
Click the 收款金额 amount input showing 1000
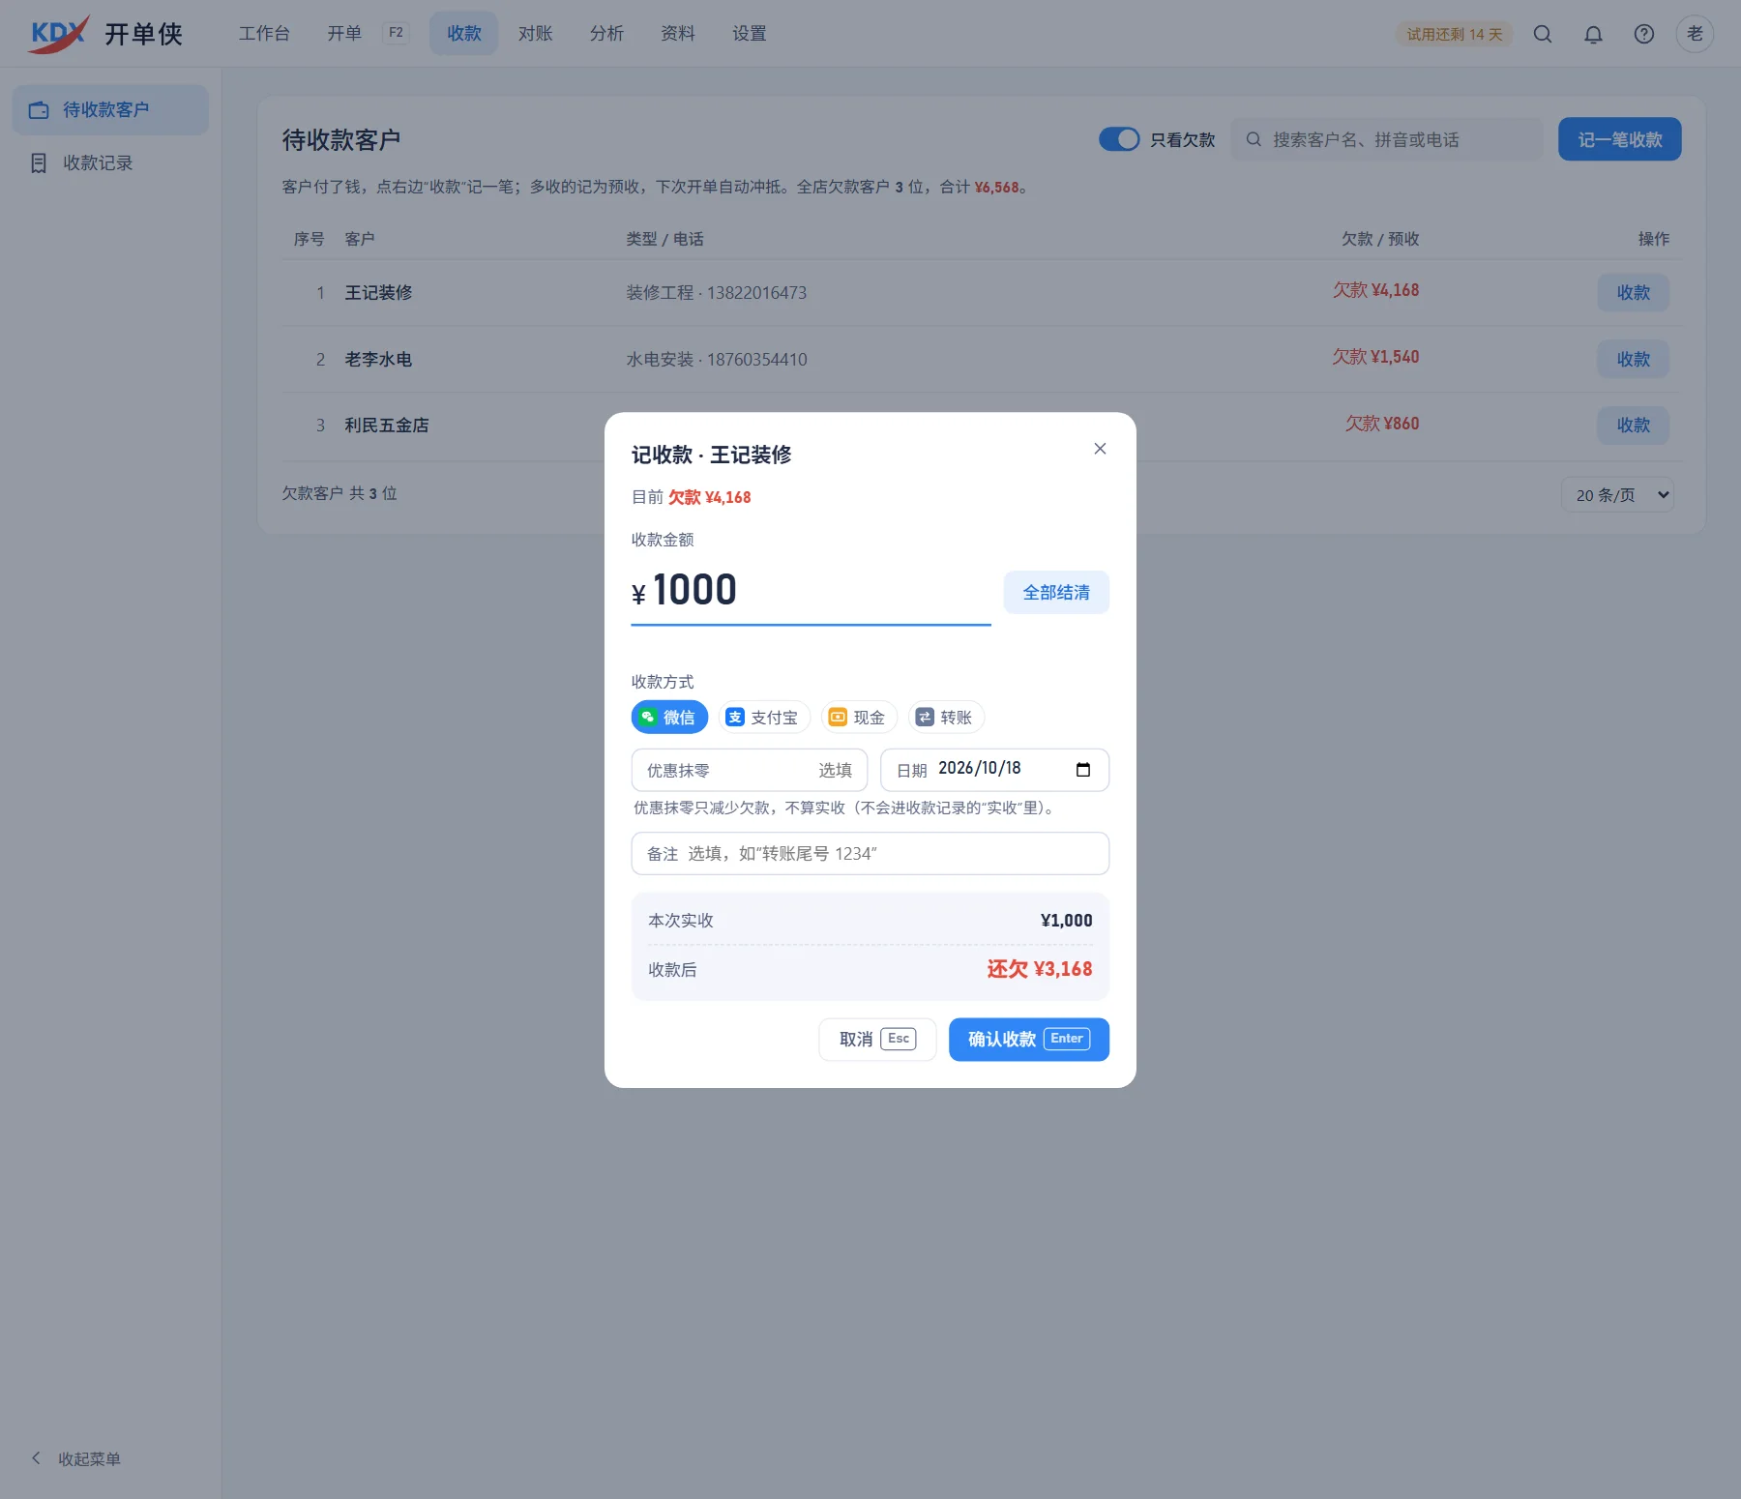tap(811, 591)
